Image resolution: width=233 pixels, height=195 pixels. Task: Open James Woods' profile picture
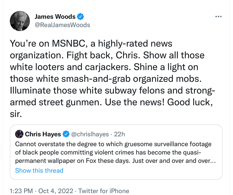(x=20, y=21)
